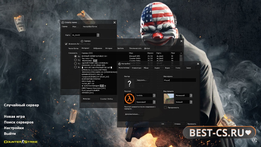
Task: Select the first Сложность radio button
Action: [75, 56]
